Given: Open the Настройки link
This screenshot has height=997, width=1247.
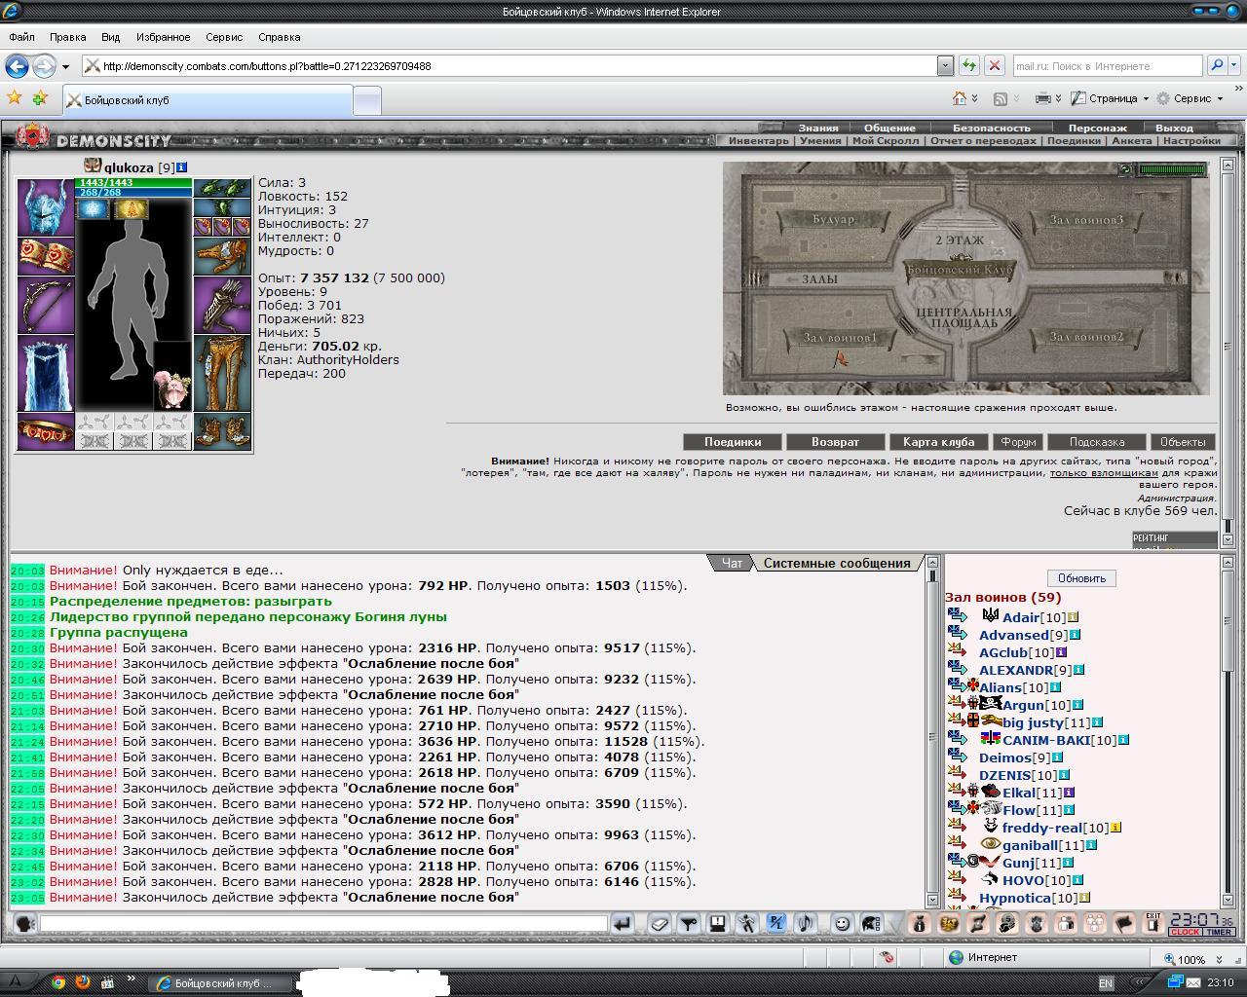Looking at the screenshot, I should [x=1191, y=140].
